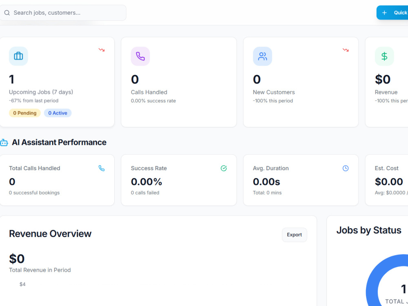Click the clock icon in Avg. Duration
The height and width of the screenshot is (306, 408).
tap(346, 169)
